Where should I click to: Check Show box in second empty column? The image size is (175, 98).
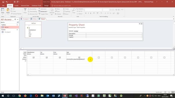pos(112,57)
